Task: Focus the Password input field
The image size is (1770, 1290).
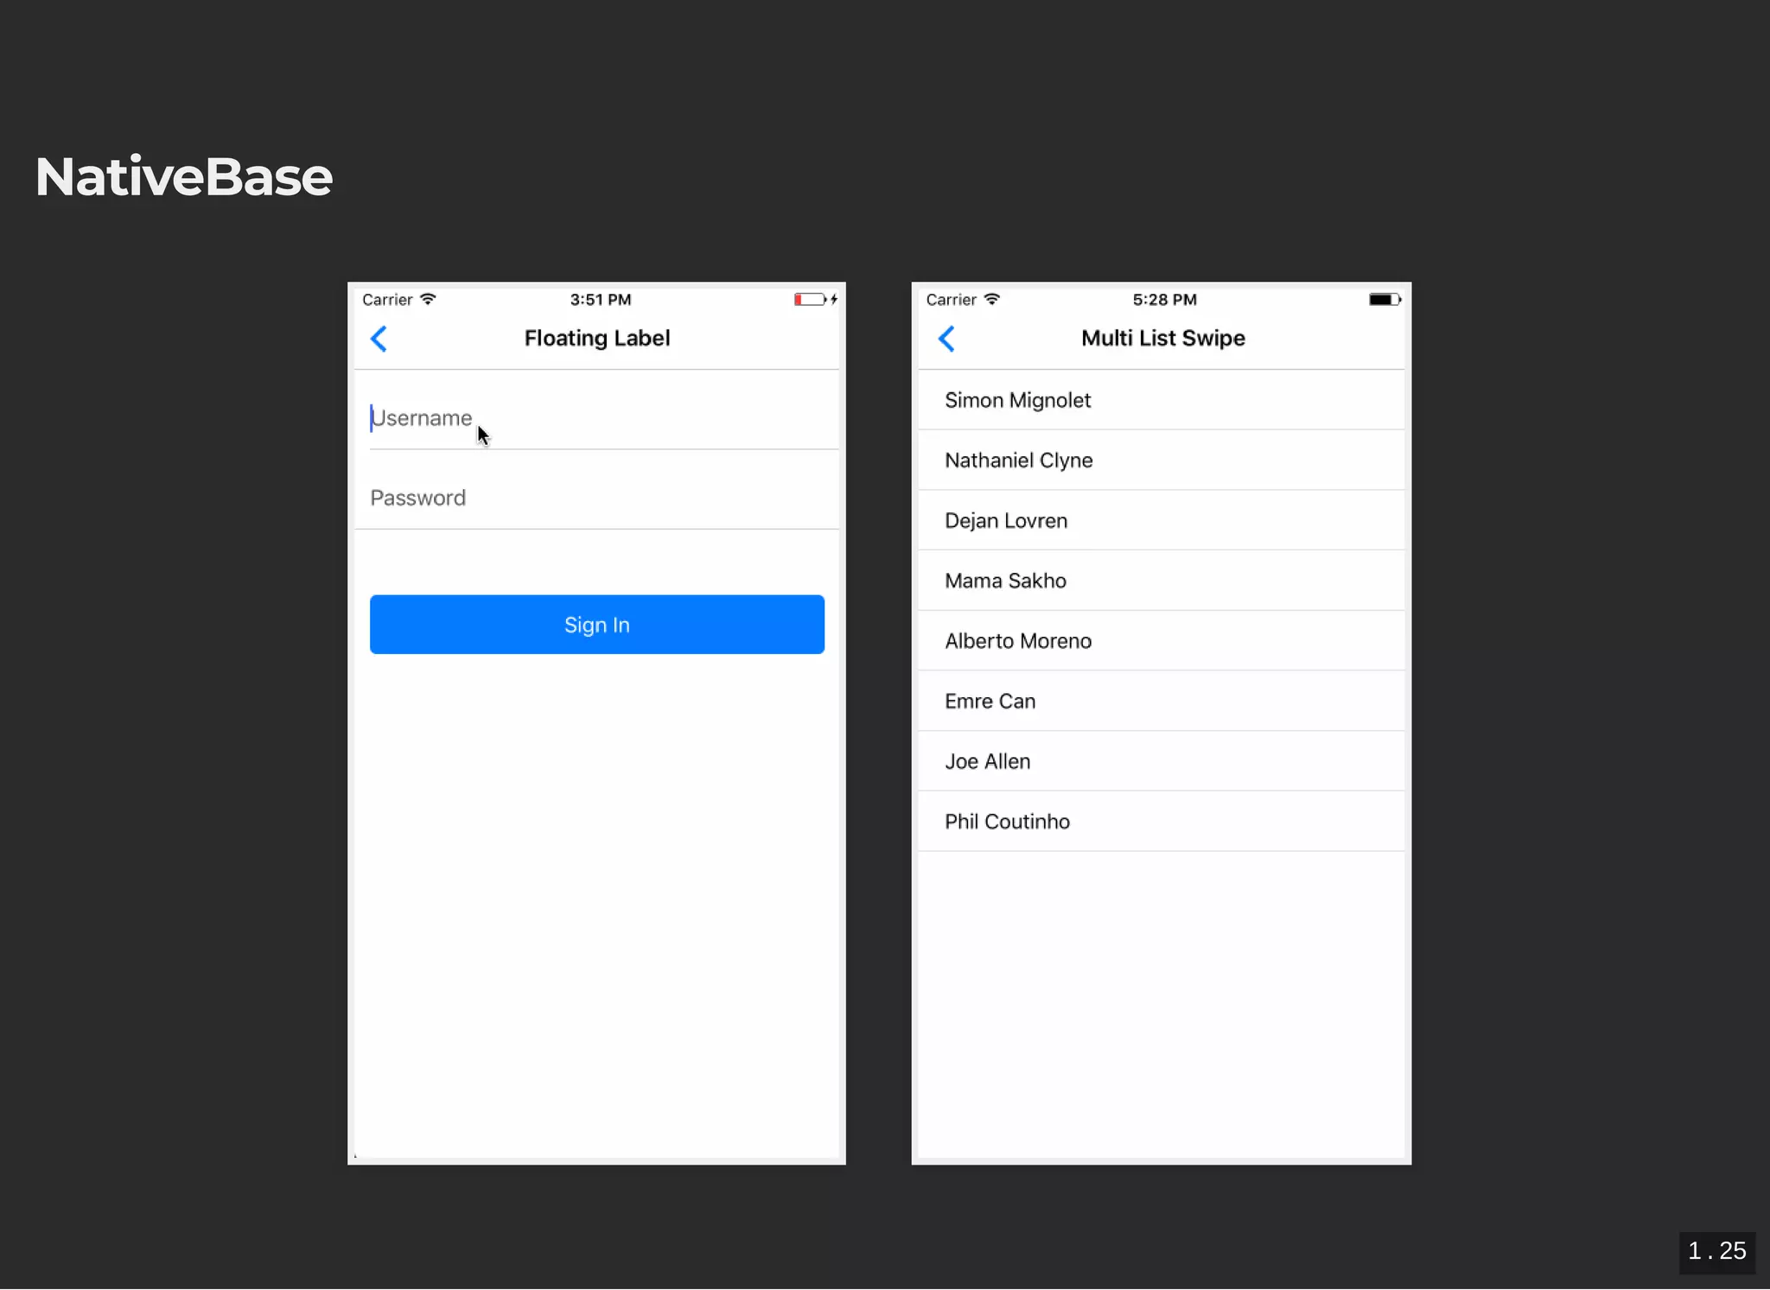Action: click(596, 499)
